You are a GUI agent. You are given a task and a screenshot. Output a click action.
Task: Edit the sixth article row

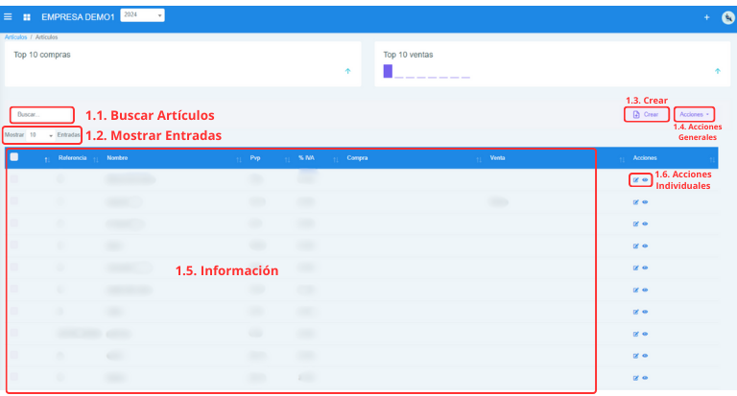(x=636, y=290)
